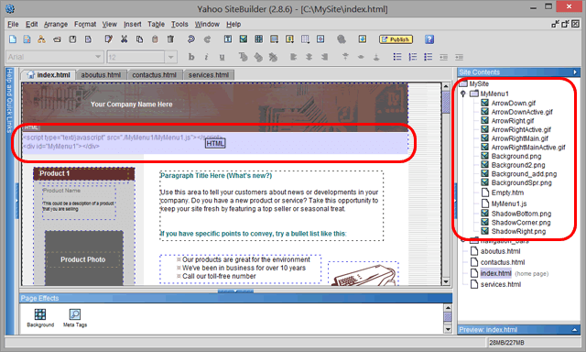Pick fill color with the paint bucket
The width and height of the screenshot is (586, 352).
(x=258, y=57)
